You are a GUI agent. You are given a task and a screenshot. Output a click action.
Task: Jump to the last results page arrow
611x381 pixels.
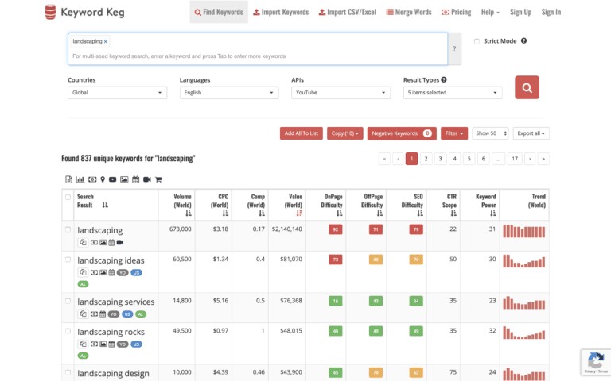(543, 159)
